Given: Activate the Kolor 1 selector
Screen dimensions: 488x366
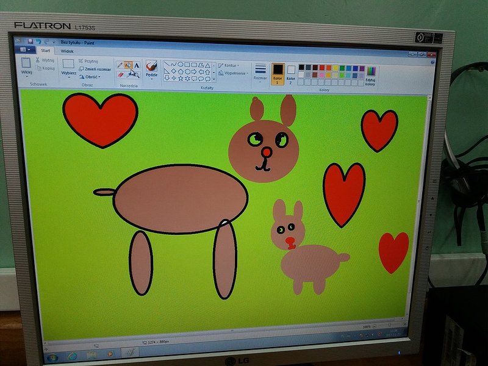Looking at the screenshot, I should tap(278, 73).
